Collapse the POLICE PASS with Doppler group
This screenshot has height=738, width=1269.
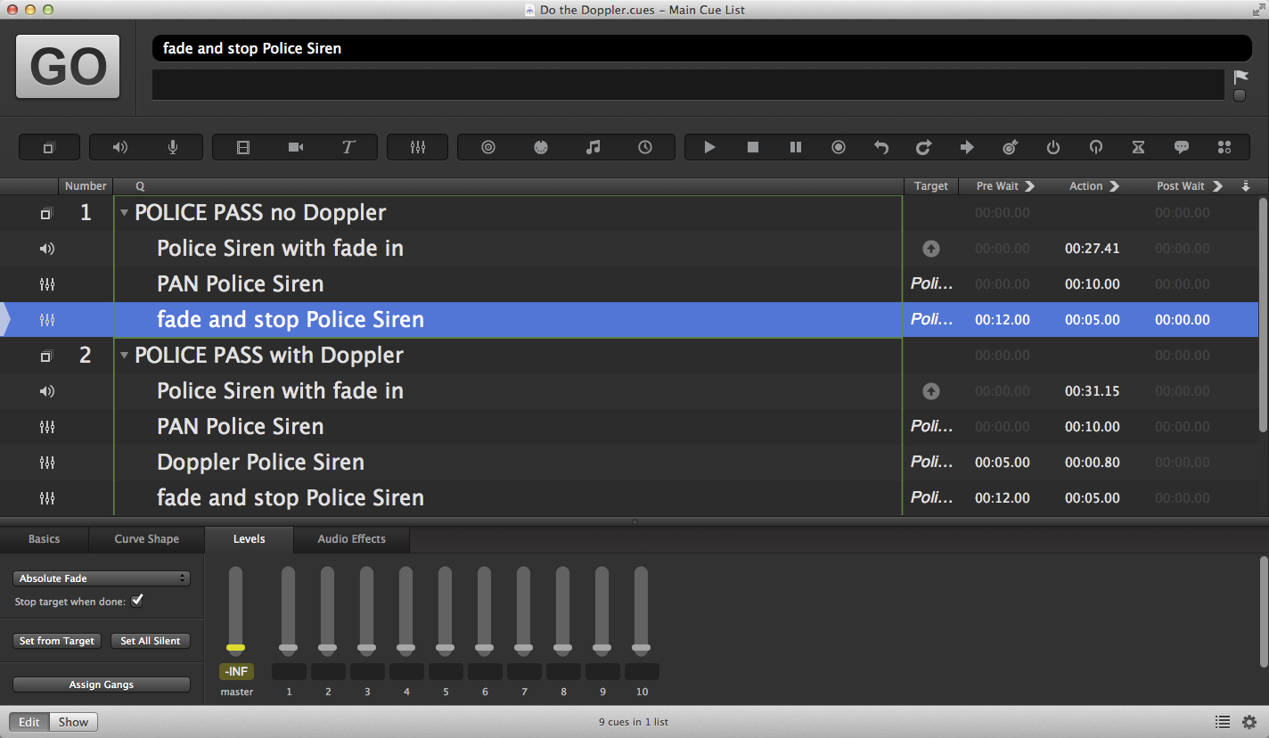(125, 356)
